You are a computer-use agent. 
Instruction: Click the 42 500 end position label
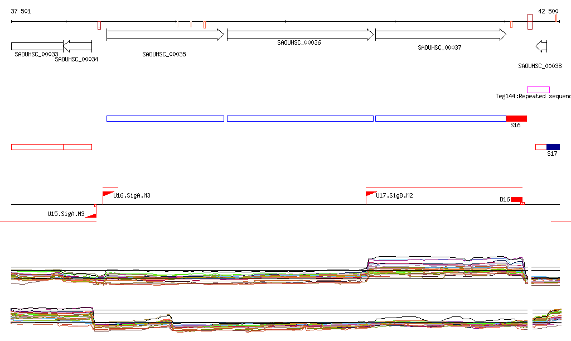[x=548, y=11]
